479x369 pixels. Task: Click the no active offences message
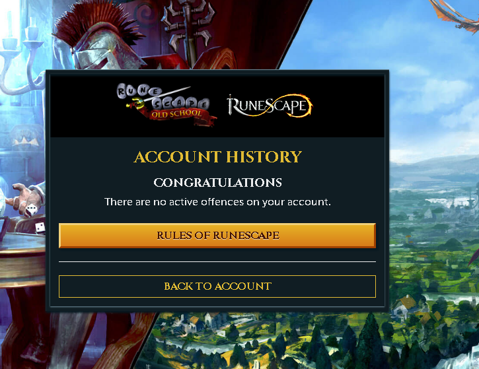click(x=217, y=202)
